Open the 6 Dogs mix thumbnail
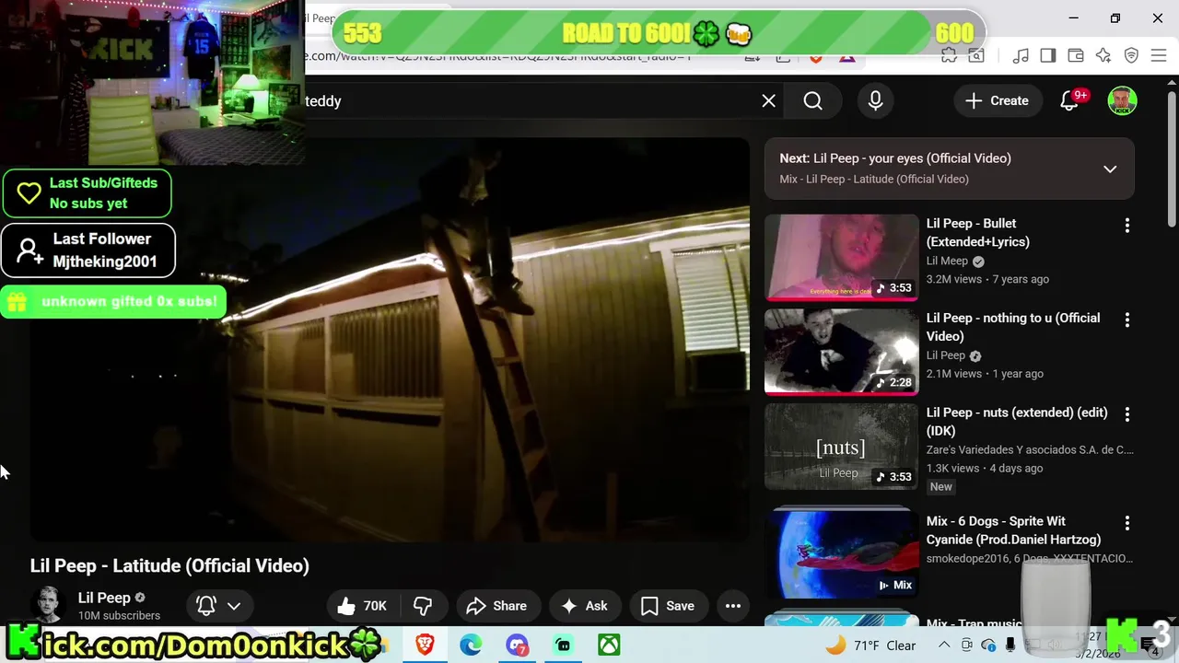This screenshot has width=1179, height=663. tap(841, 552)
